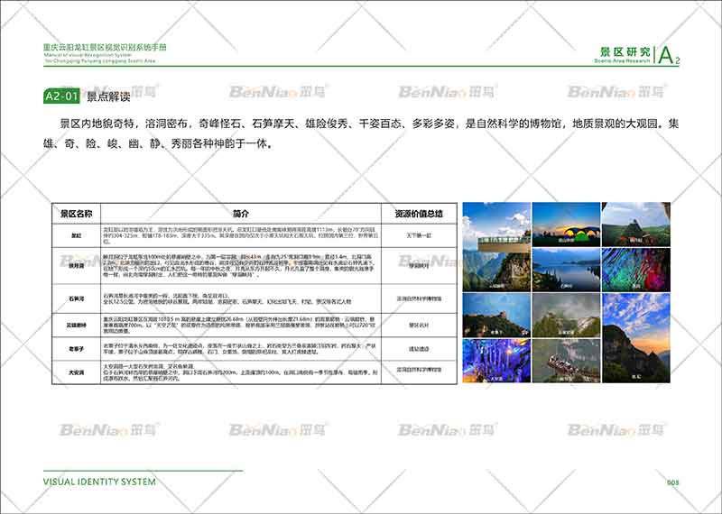Click the page number 003
This screenshot has height=514, width=722.
coord(672,482)
